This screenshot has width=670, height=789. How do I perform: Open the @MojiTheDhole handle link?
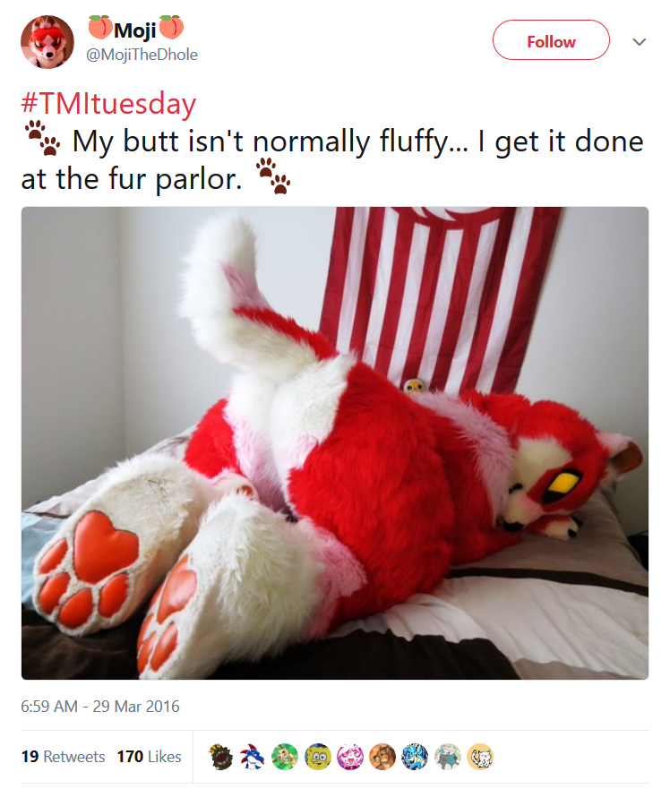[x=142, y=55]
